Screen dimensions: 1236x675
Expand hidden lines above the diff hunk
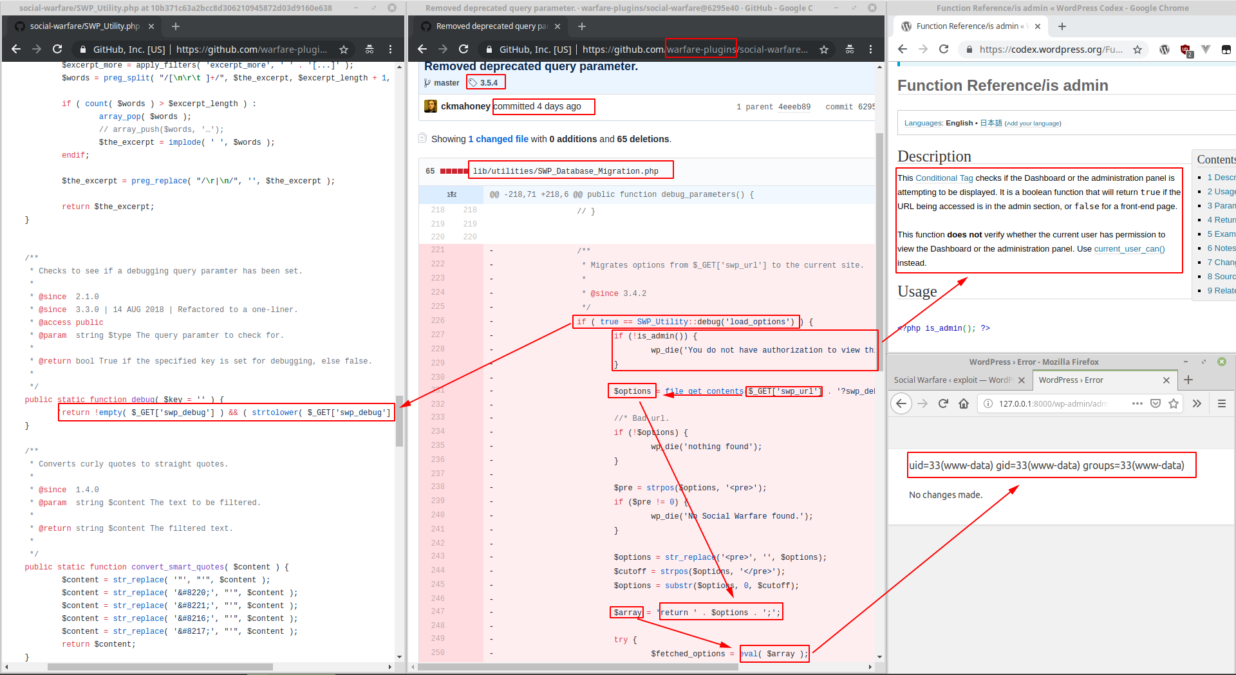(x=451, y=194)
